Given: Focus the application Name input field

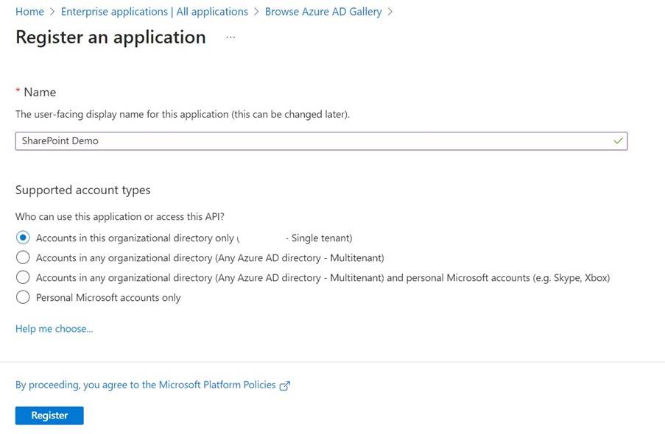Looking at the screenshot, I should [x=322, y=140].
